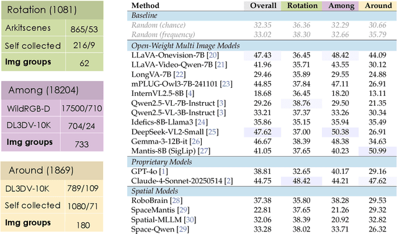The width and height of the screenshot is (397, 234).
Task: Click DeepSeek-VL2-Small overall score 47.62
Action: tap(262, 132)
